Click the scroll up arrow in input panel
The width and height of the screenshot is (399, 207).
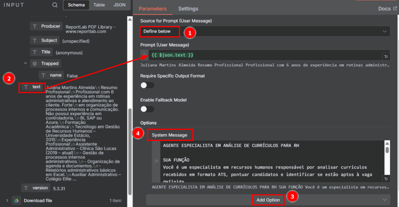130,19
